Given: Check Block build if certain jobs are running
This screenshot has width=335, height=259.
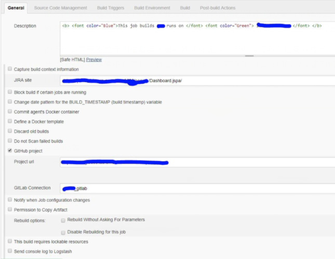Looking at the screenshot, I should coord(10,93).
